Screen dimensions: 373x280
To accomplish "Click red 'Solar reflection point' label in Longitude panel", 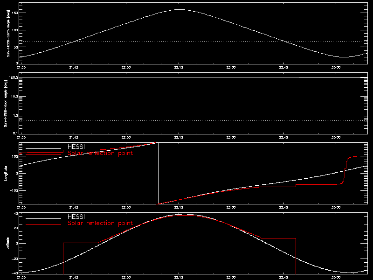I will 100,153.
